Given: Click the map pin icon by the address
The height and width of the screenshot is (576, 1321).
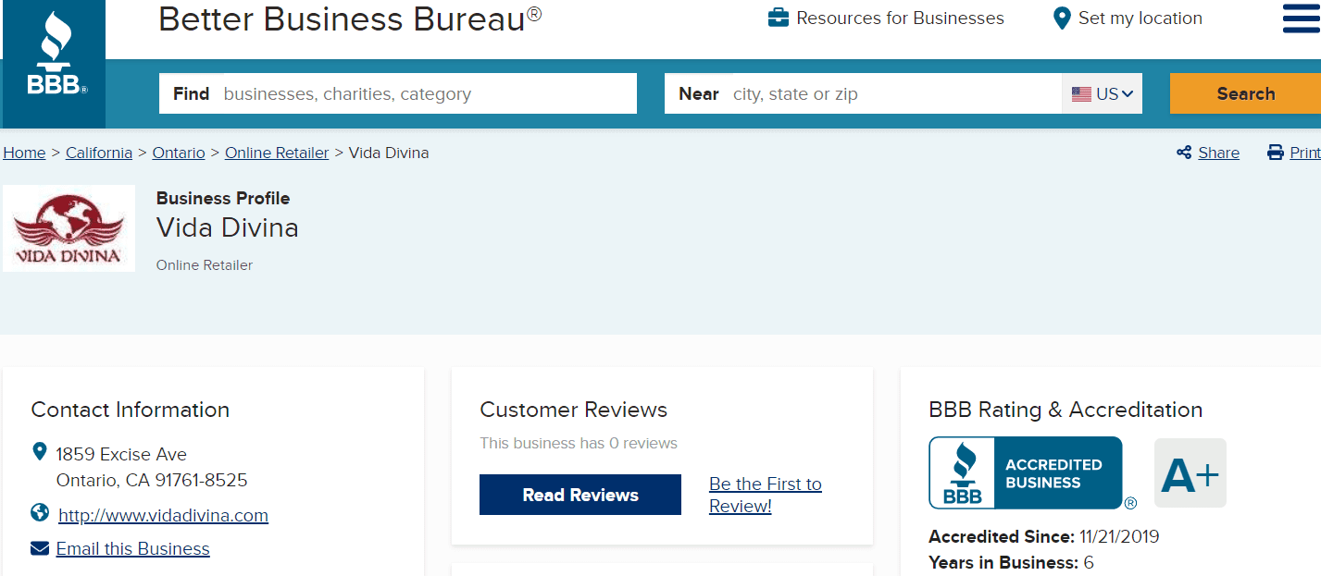Looking at the screenshot, I should 39,452.
